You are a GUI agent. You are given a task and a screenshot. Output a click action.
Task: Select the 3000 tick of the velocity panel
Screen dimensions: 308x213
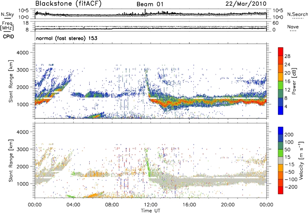point(22,149)
